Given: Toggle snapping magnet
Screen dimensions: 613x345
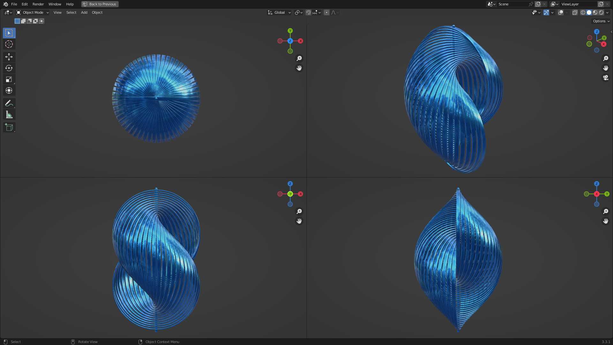Looking at the screenshot, I should 308,12.
